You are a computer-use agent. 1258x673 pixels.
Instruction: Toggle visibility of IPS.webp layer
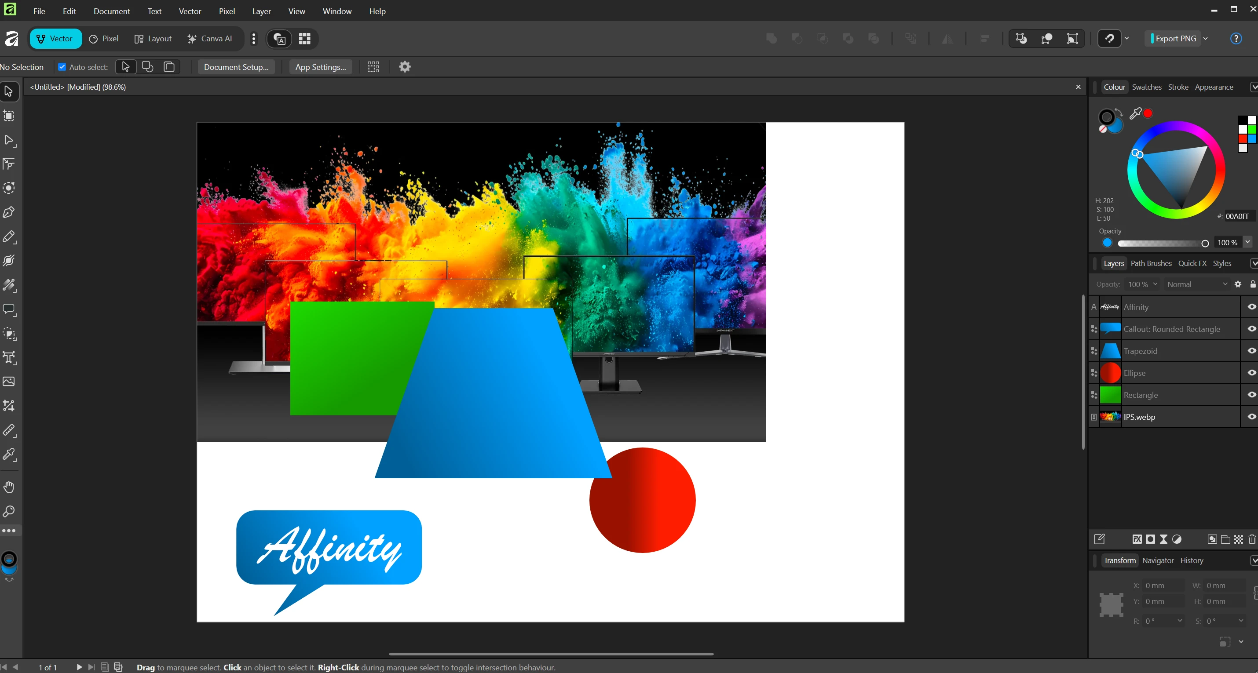click(1251, 417)
